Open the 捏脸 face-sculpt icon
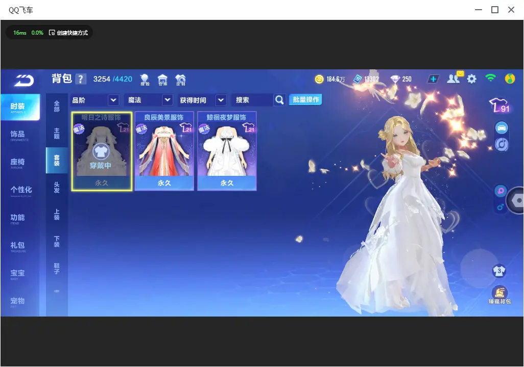Screen dimensions: 524x367 (x=145, y=80)
